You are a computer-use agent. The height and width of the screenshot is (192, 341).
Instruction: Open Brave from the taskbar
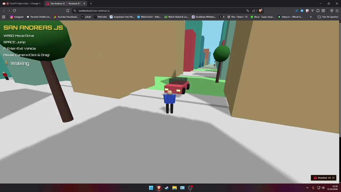159,188
